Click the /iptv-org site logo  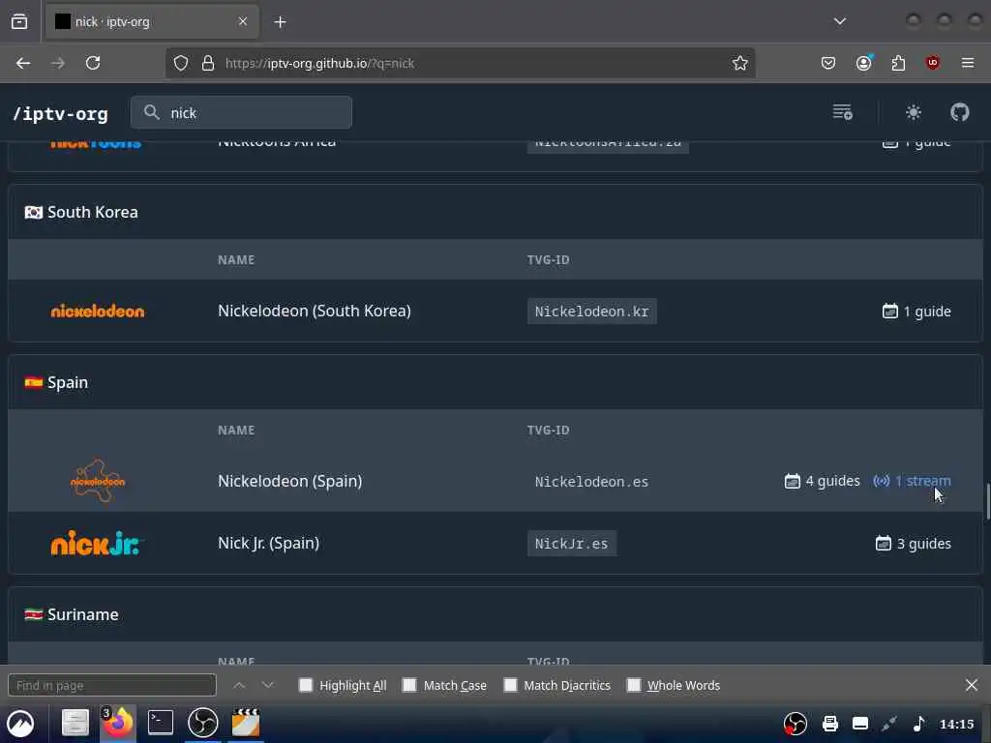61,114
